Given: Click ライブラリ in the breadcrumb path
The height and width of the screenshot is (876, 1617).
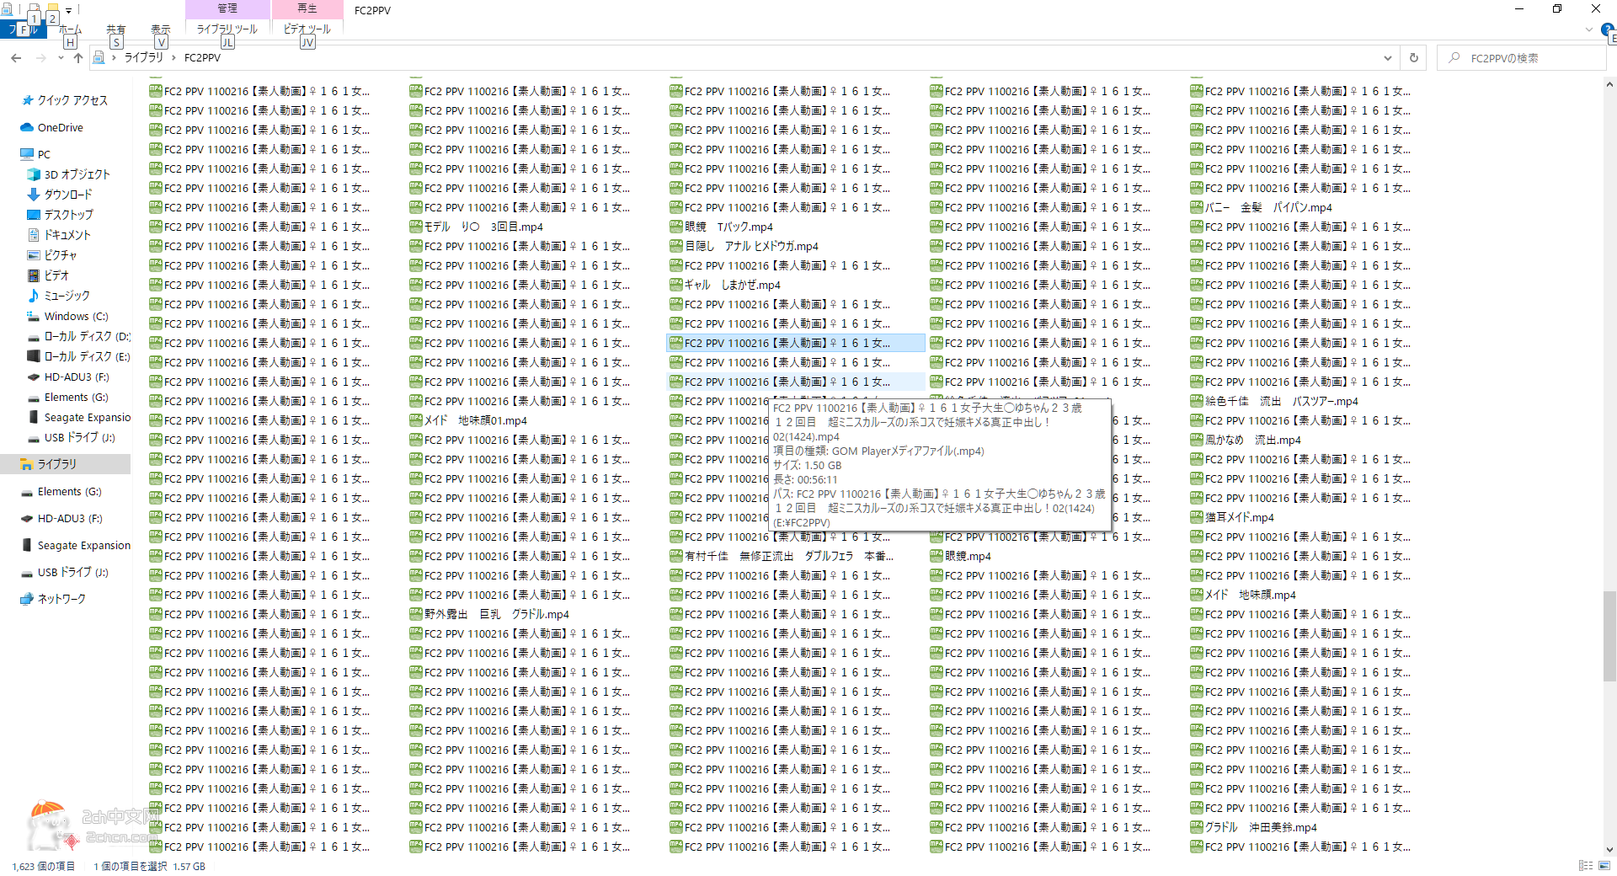Looking at the screenshot, I should (144, 58).
